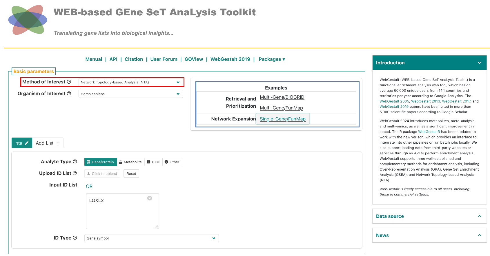Load the Multi-Gene/BIOGRID example
This screenshot has height=256, width=490.
[282, 97]
